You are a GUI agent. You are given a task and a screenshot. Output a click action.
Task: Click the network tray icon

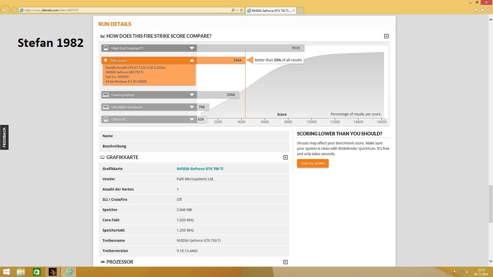(461, 272)
